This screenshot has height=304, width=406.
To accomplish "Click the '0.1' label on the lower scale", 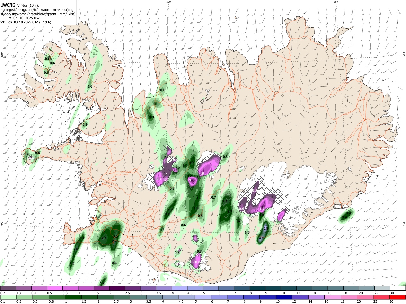I will pos(3,302).
